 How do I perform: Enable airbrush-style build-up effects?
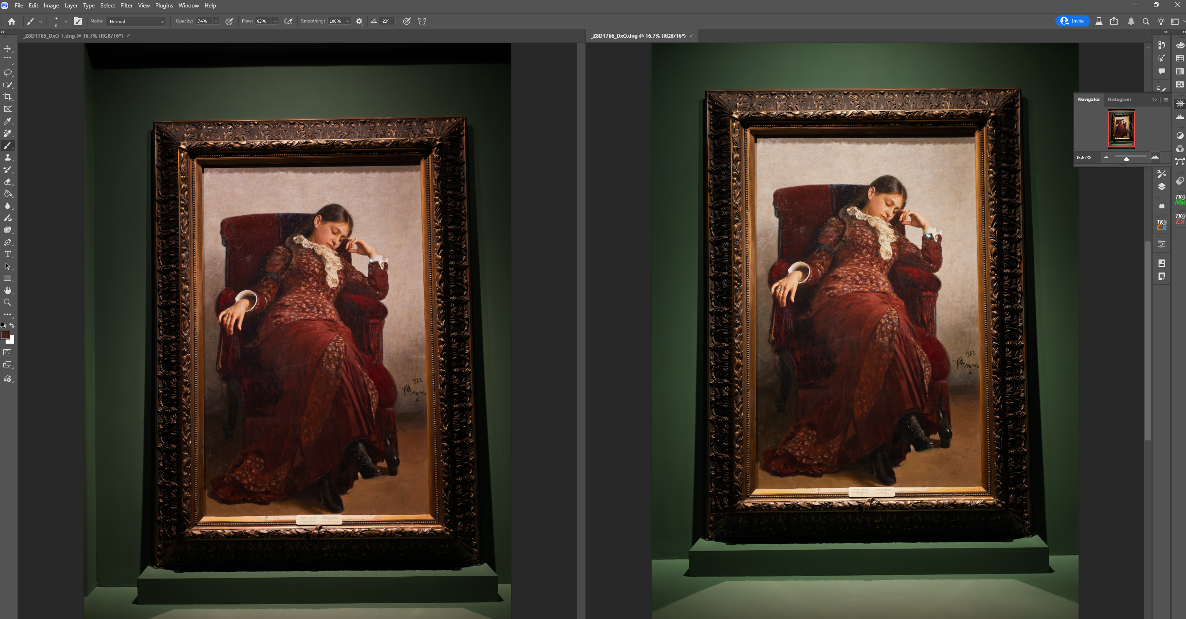pos(288,21)
